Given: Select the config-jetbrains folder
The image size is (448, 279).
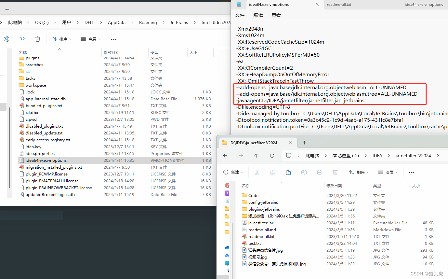Looking at the screenshot, I should pos(263,202).
